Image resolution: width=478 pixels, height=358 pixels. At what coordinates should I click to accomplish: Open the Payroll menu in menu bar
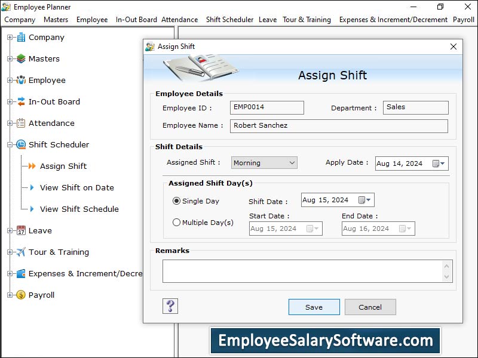[464, 20]
